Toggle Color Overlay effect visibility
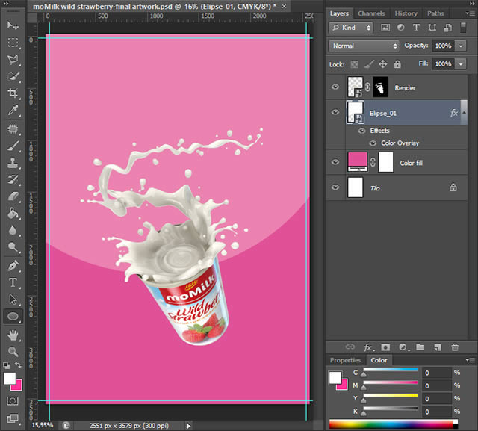Screen dimensions: 478x431 pos(373,143)
